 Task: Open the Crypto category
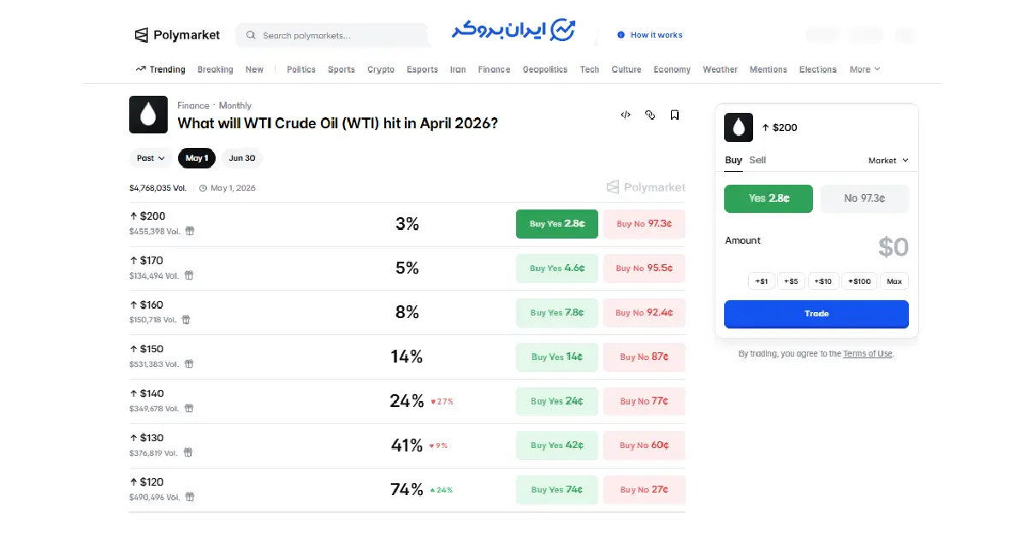381,70
